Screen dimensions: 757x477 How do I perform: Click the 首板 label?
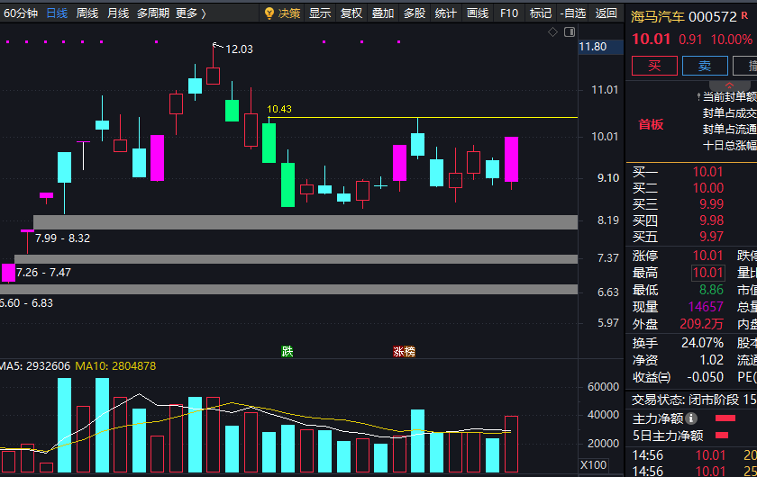point(651,124)
